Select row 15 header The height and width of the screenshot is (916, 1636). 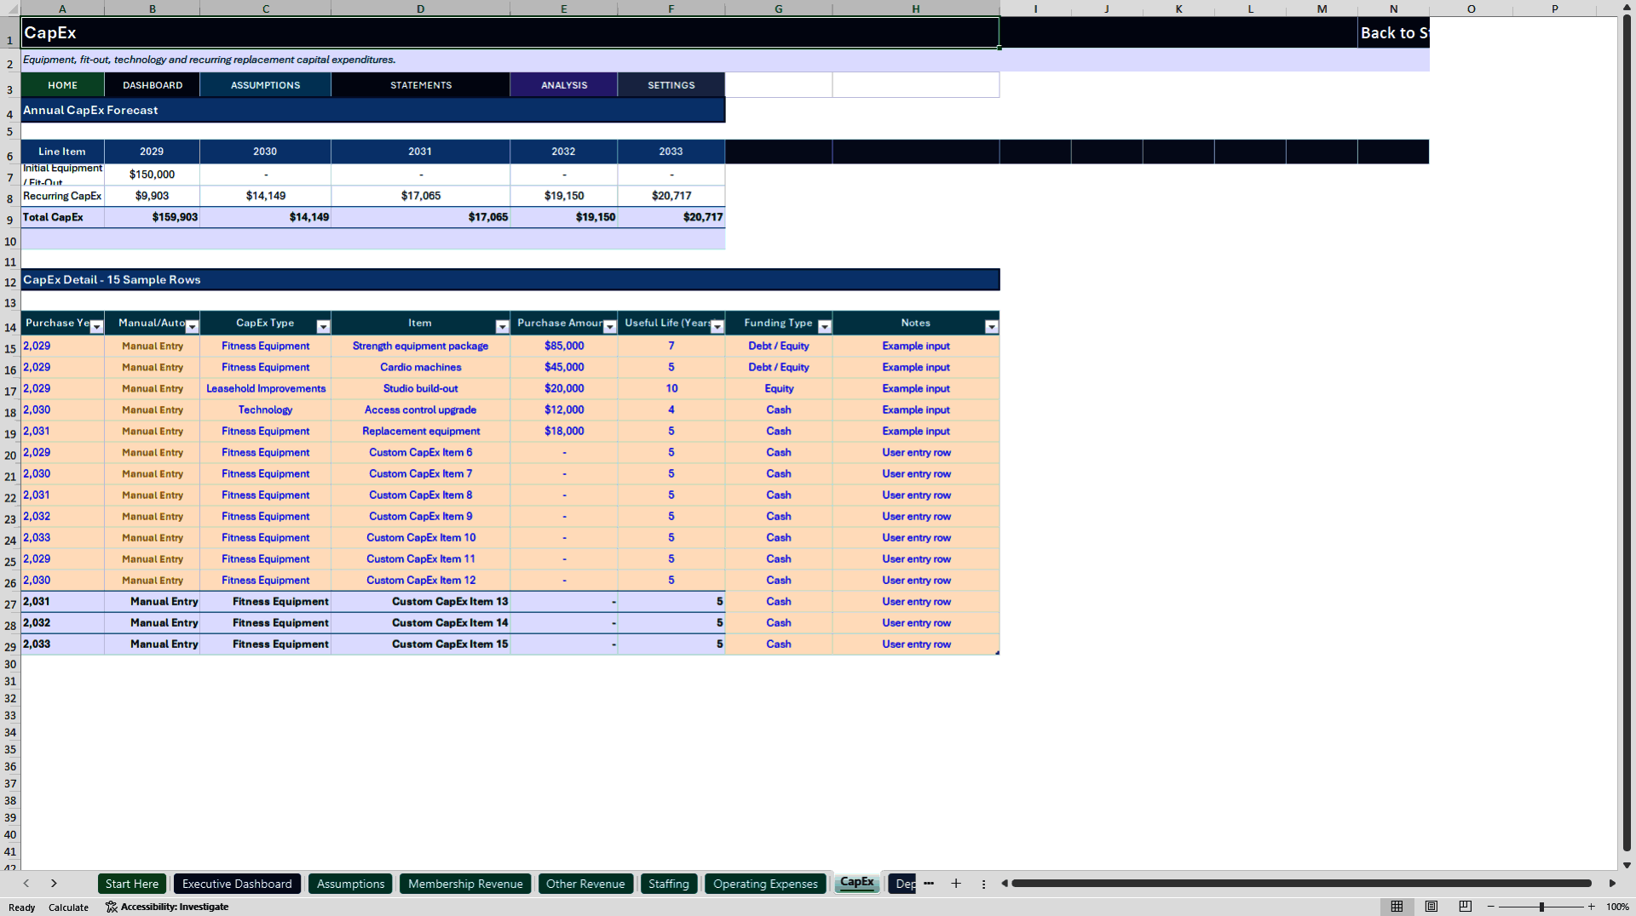(10, 348)
